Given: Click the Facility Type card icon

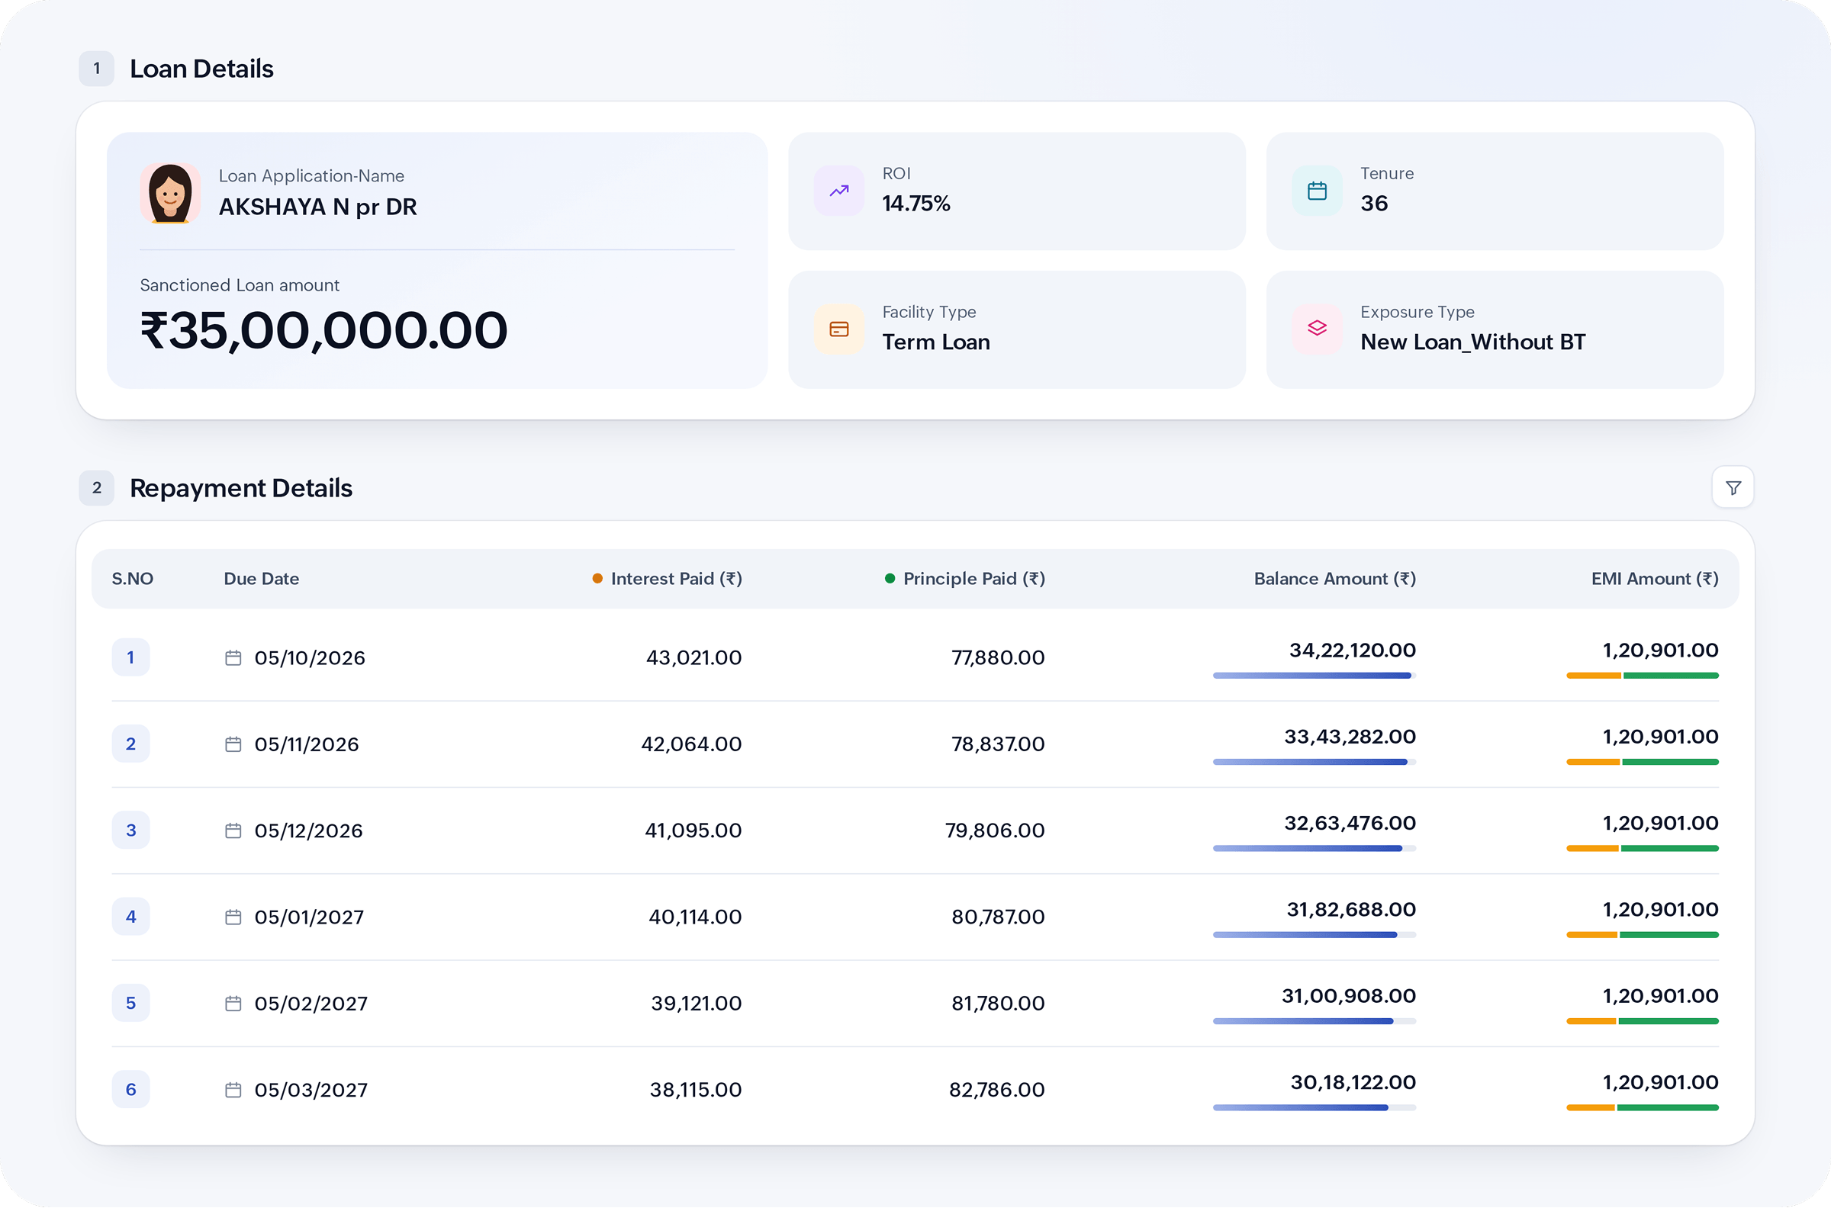Looking at the screenshot, I should (839, 329).
